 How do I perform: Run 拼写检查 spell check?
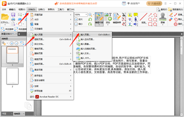tap(51, 91)
